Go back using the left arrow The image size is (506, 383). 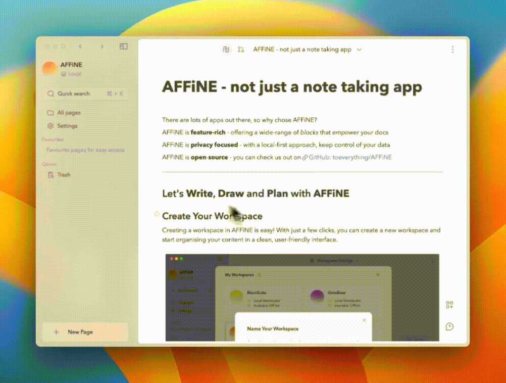click(80, 46)
